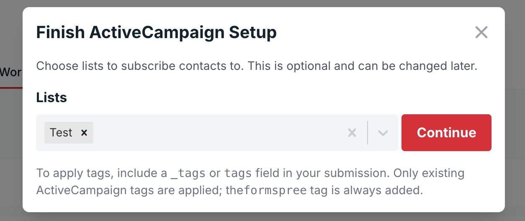Select the Test chip label
The image size is (525, 221).
tap(61, 133)
